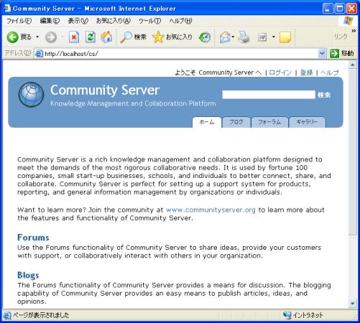
Task: Open the History toolbar icon
Action: coord(205,37)
